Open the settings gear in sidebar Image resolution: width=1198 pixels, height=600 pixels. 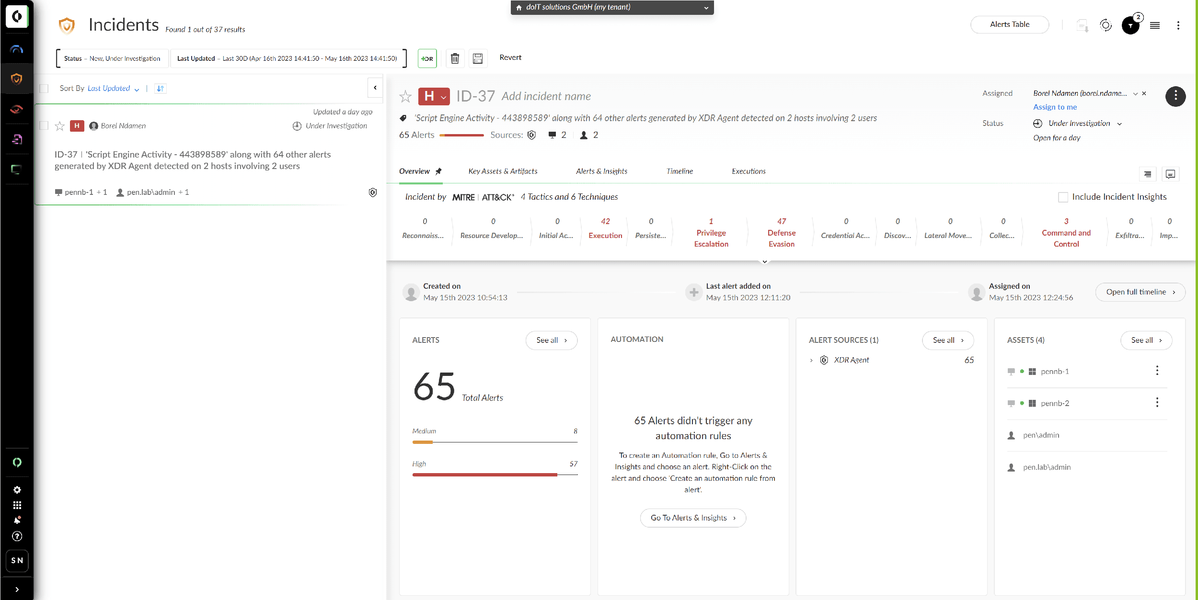point(17,490)
